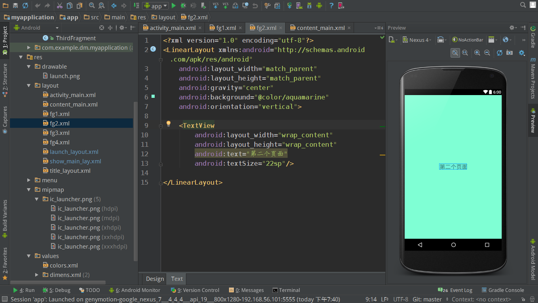Viewport: 538px width, 303px height.
Task: Switch to the Design tab
Action: [x=155, y=279]
